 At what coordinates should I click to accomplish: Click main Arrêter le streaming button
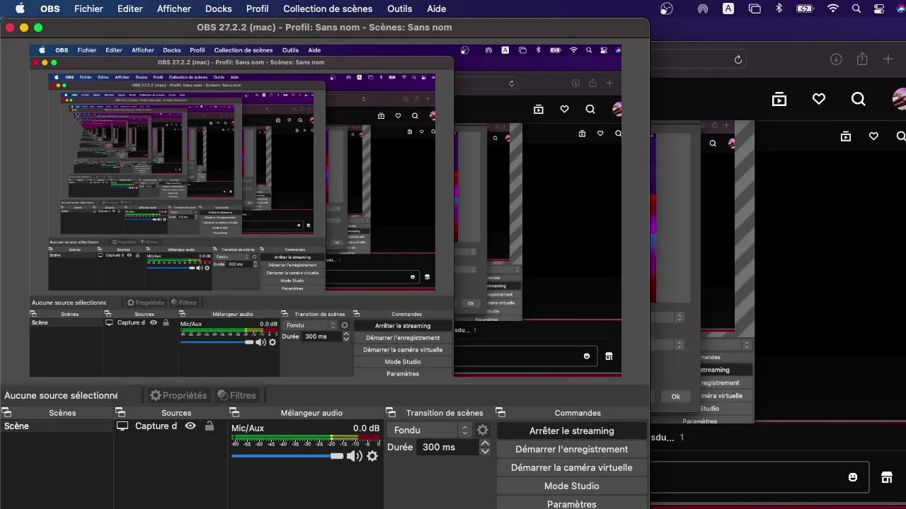coord(572,431)
